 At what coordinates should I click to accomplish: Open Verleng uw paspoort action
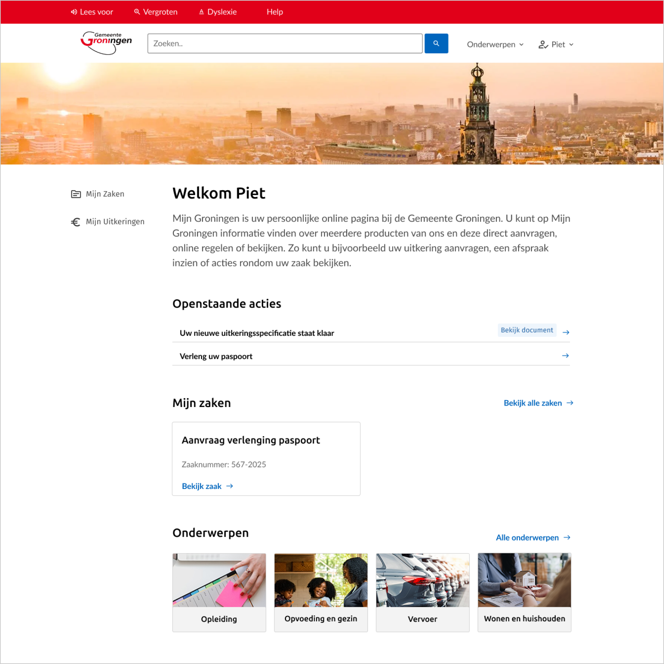216,356
